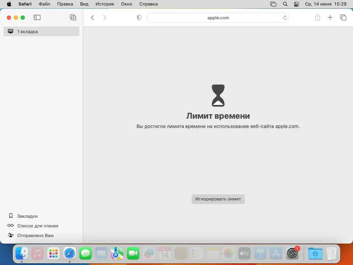
Task: Click the date and time Ср, 14 июня 15:29
Action: pyautogui.click(x=325, y=4)
